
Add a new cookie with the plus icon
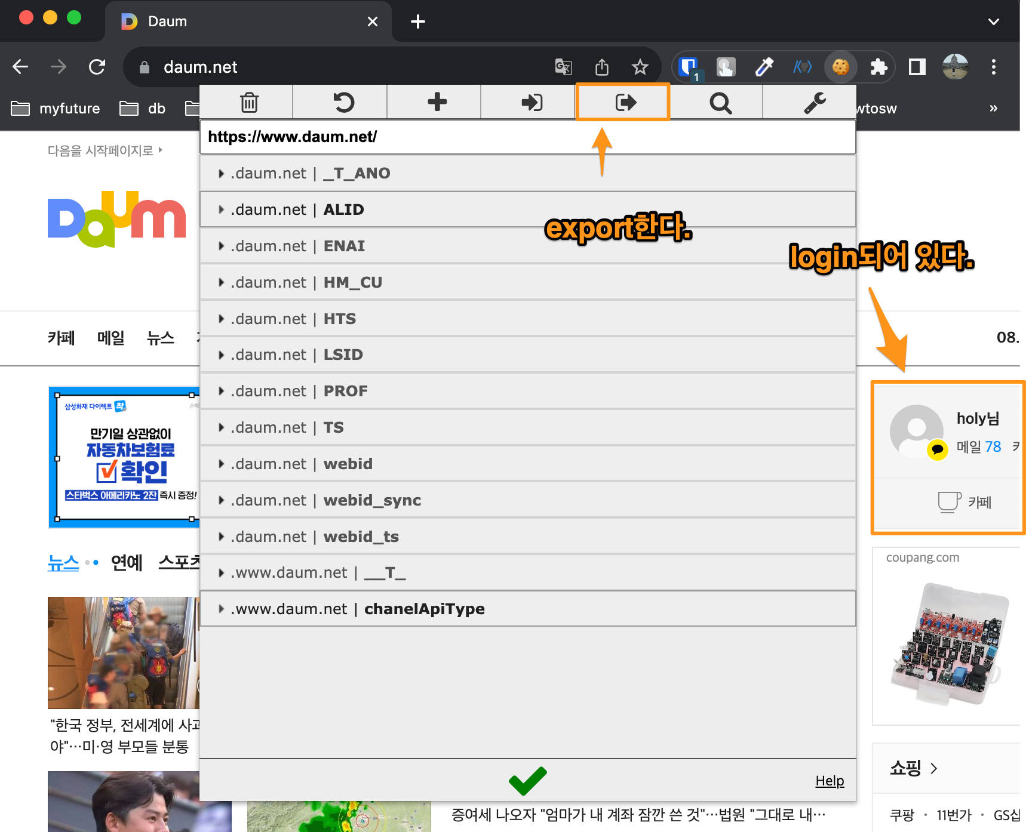coord(435,102)
